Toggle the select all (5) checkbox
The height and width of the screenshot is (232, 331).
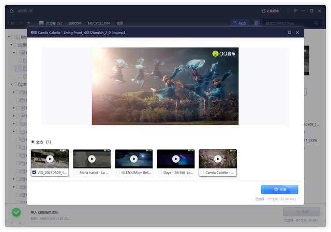tap(33, 142)
